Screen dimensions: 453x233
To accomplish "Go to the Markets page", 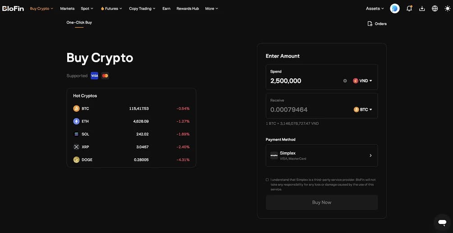I will [67, 9].
